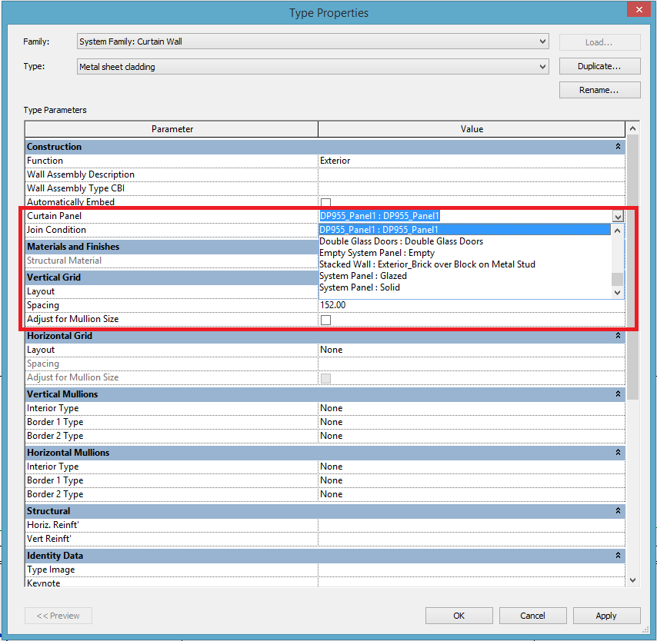Click the grayed-out Load button

599,42
